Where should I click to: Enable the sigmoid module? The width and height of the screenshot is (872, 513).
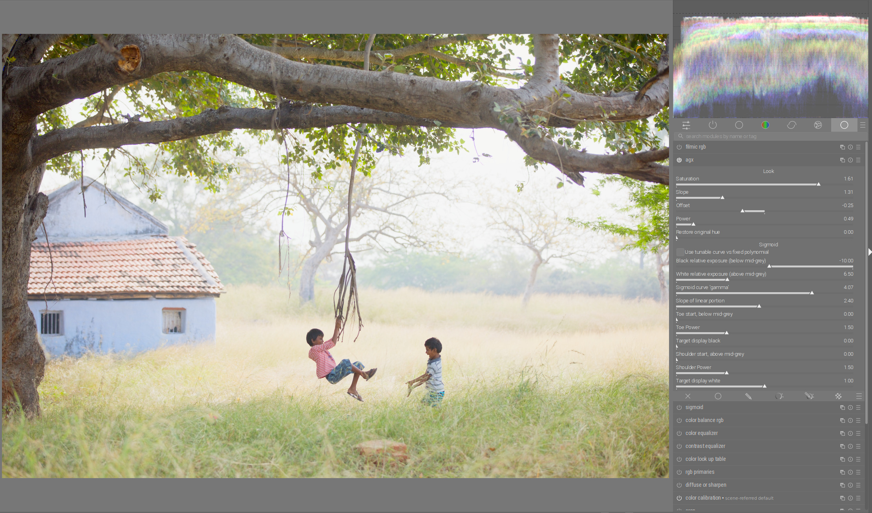tap(679, 407)
